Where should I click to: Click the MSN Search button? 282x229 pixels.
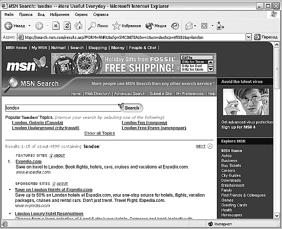coord(132,108)
